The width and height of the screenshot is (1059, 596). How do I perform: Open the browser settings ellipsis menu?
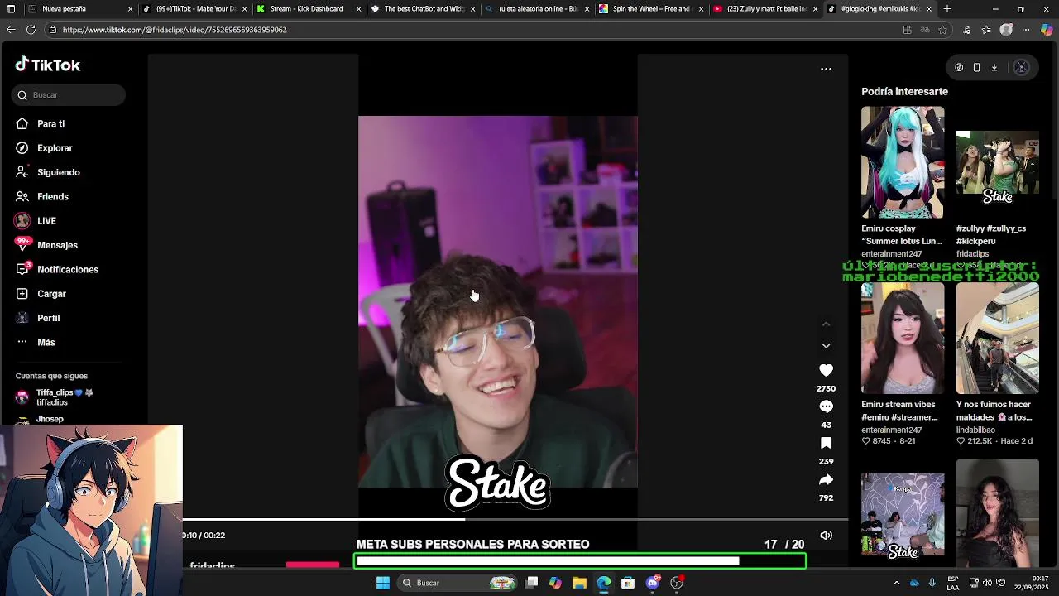click(x=1026, y=30)
